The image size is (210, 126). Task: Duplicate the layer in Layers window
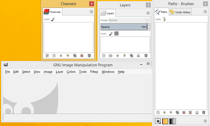(132, 56)
